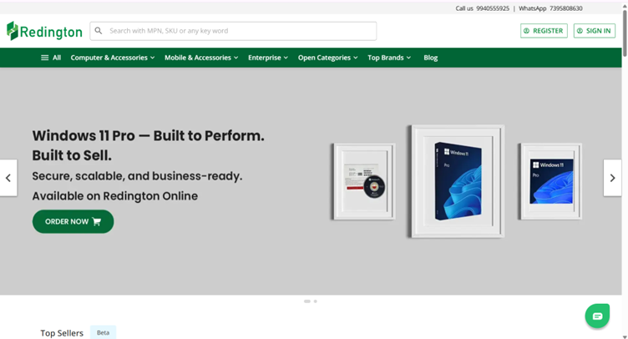The height and width of the screenshot is (339, 628).
Task: Click the Call us number 9940555925
Action: pos(493,8)
